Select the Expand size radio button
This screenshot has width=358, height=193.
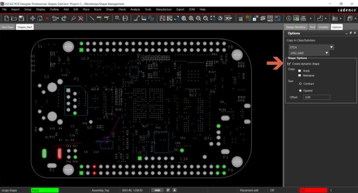click(x=300, y=91)
